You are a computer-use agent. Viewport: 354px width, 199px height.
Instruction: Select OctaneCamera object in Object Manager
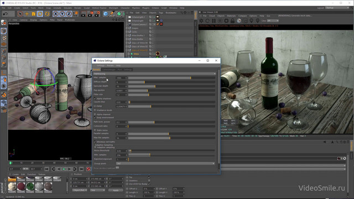(x=139, y=24)
